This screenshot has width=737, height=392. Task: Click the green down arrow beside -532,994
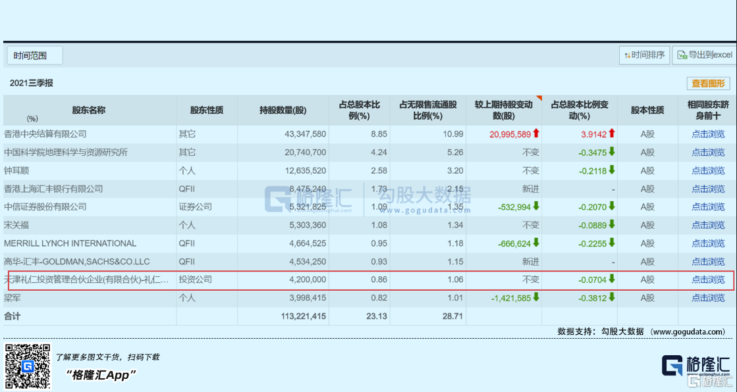pyautogui.click(x=536, y=207)
